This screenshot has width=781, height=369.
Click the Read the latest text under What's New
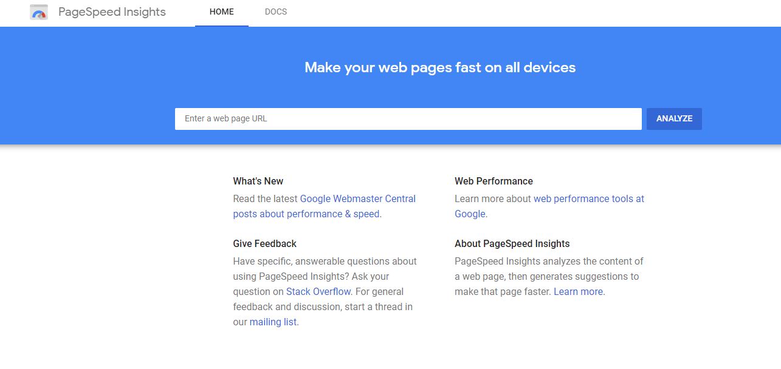point(265,198)
